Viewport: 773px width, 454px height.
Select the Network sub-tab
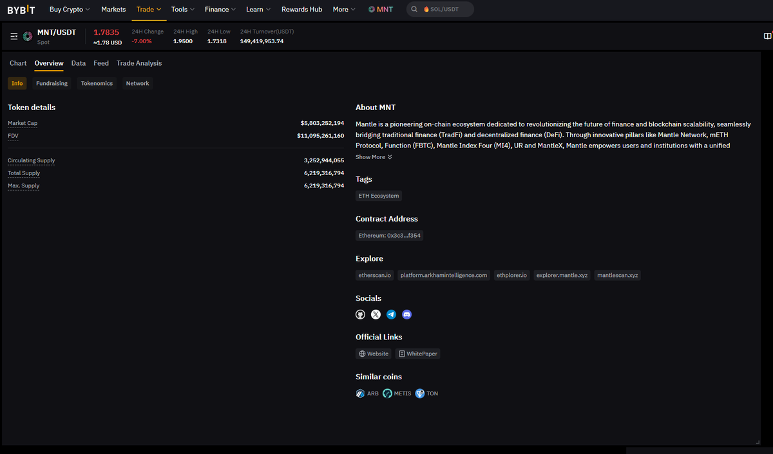(137, 83)
